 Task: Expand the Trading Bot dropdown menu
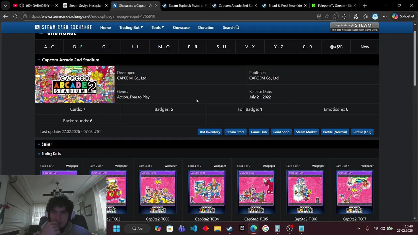(131, 27)
